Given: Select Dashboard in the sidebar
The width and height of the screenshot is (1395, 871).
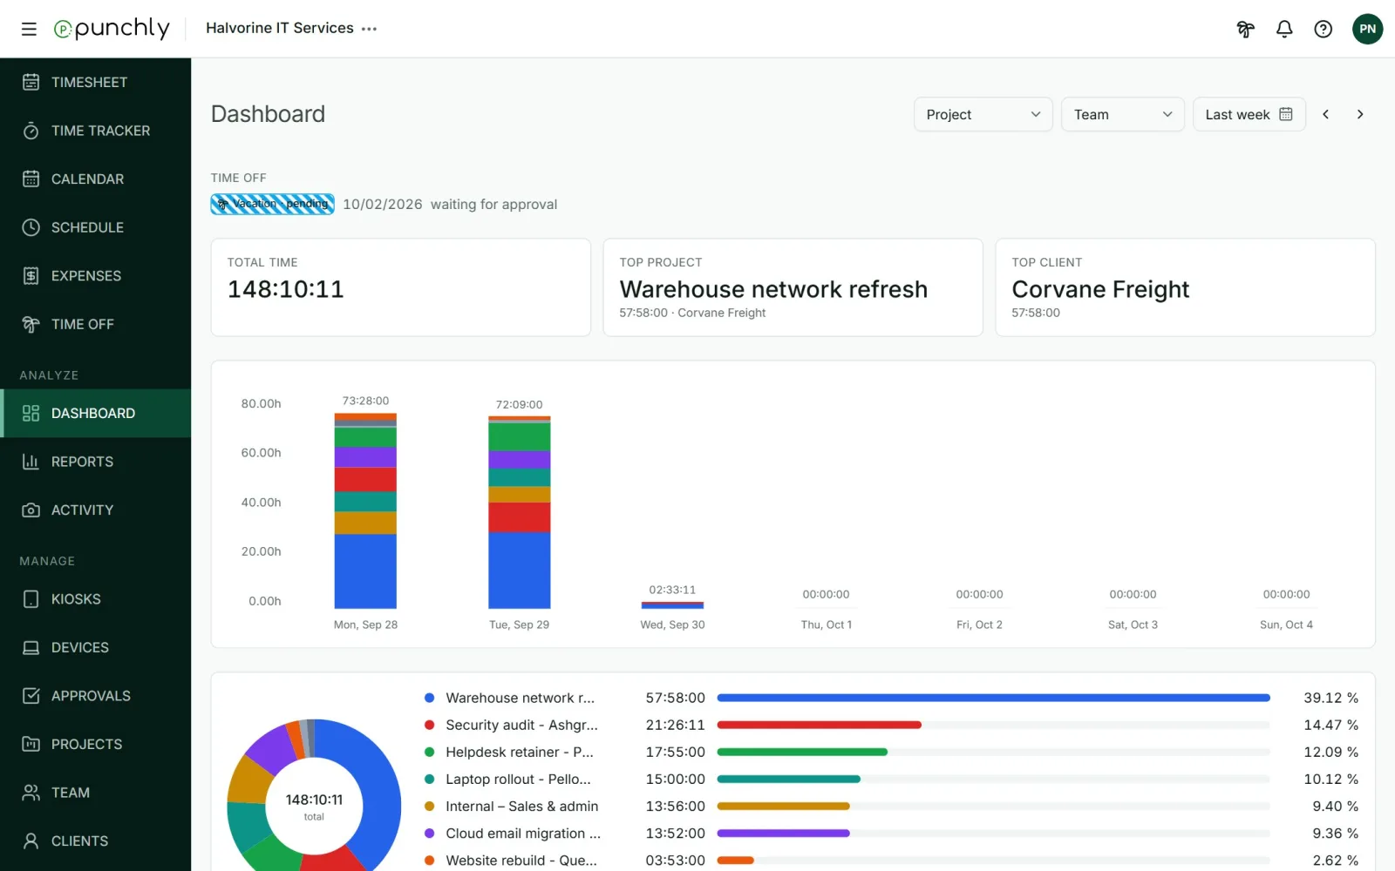Looking at the screenshot, I should 96,413.
